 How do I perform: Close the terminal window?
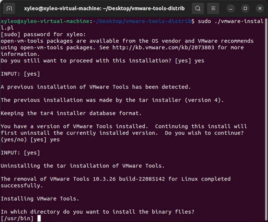click(x=260, y=8)
